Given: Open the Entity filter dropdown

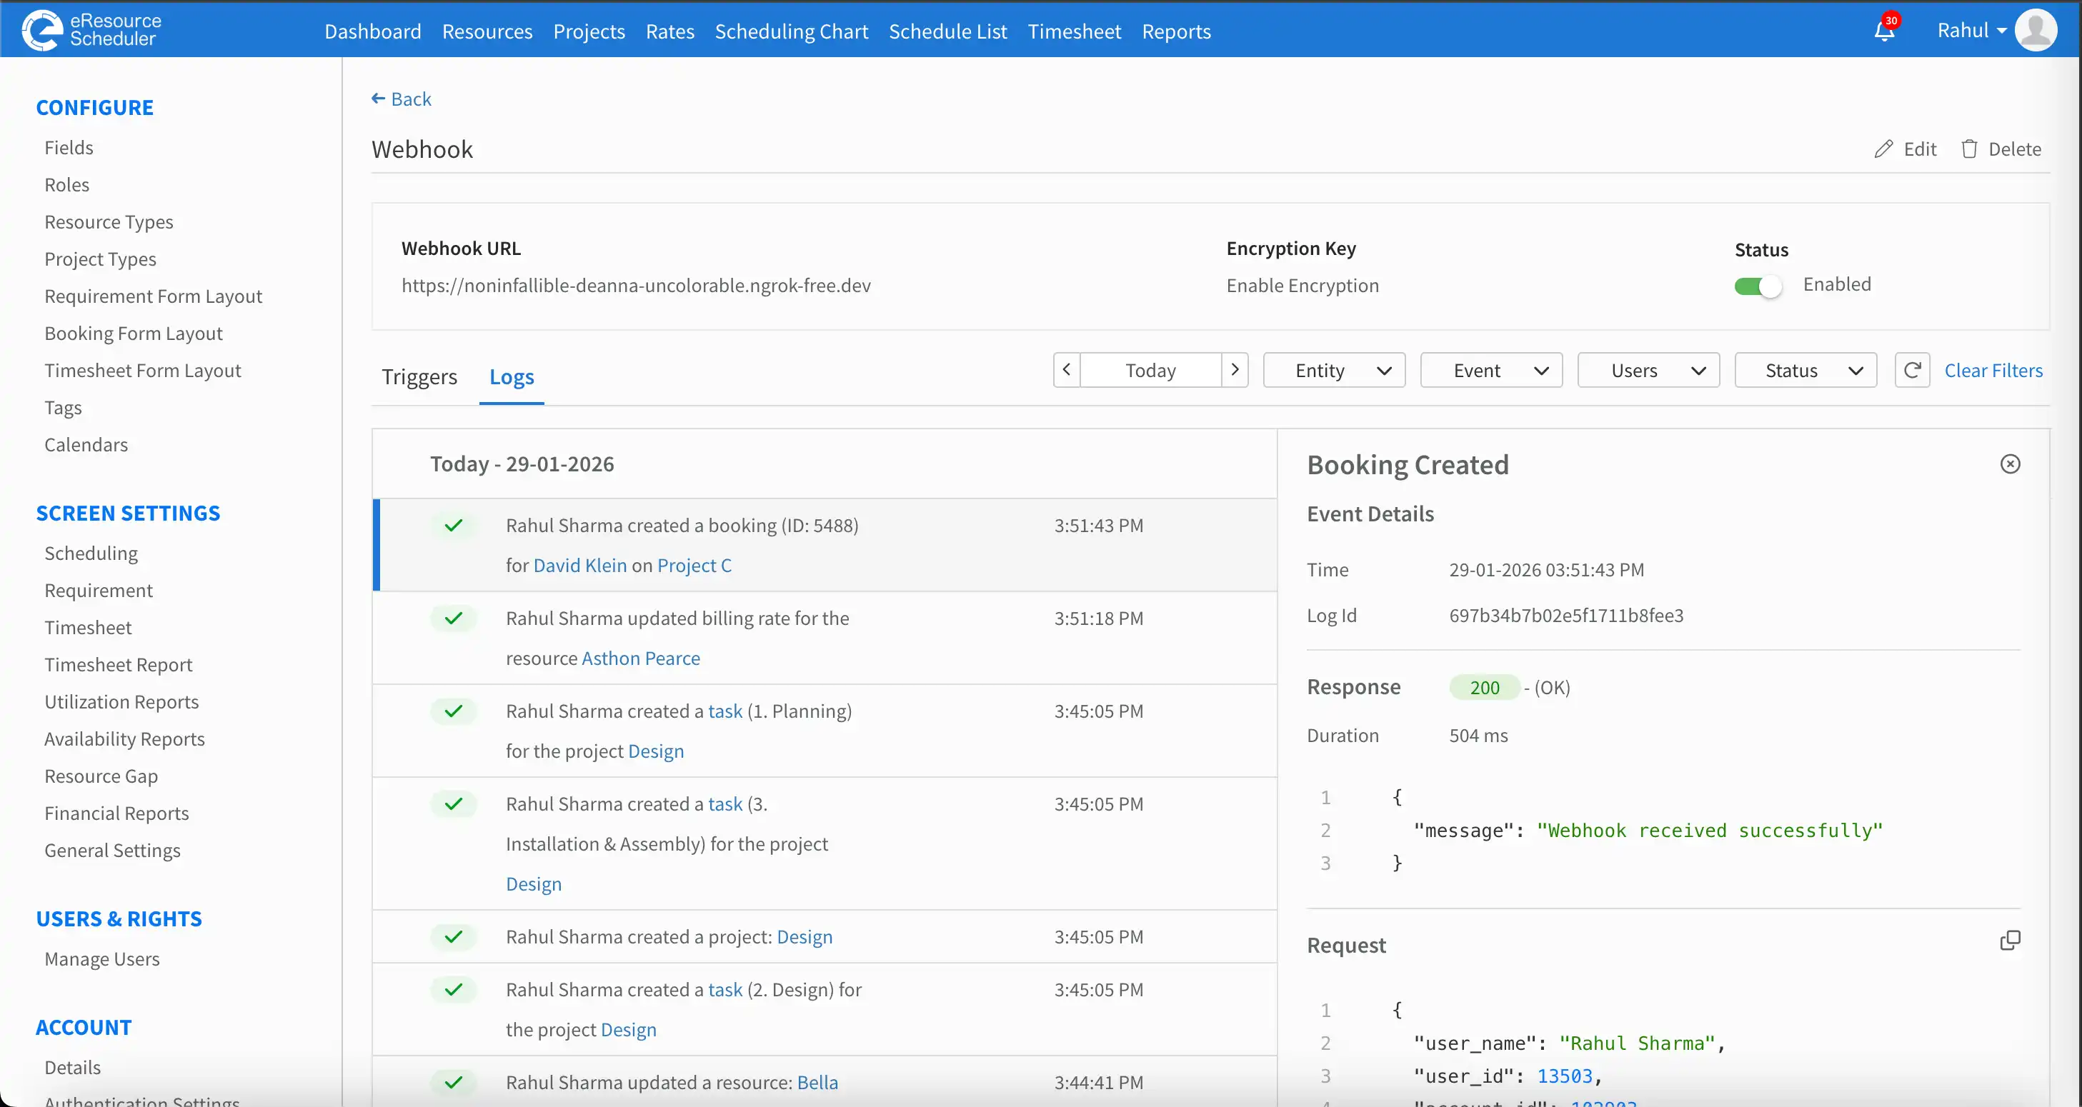Looking at the screenshot, I should point(1333,370).
